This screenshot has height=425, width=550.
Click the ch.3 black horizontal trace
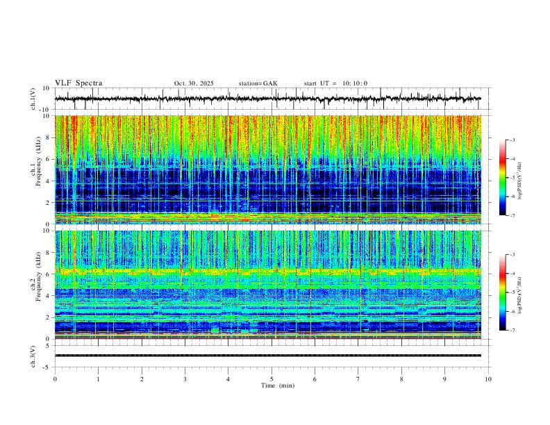[268, 356]
